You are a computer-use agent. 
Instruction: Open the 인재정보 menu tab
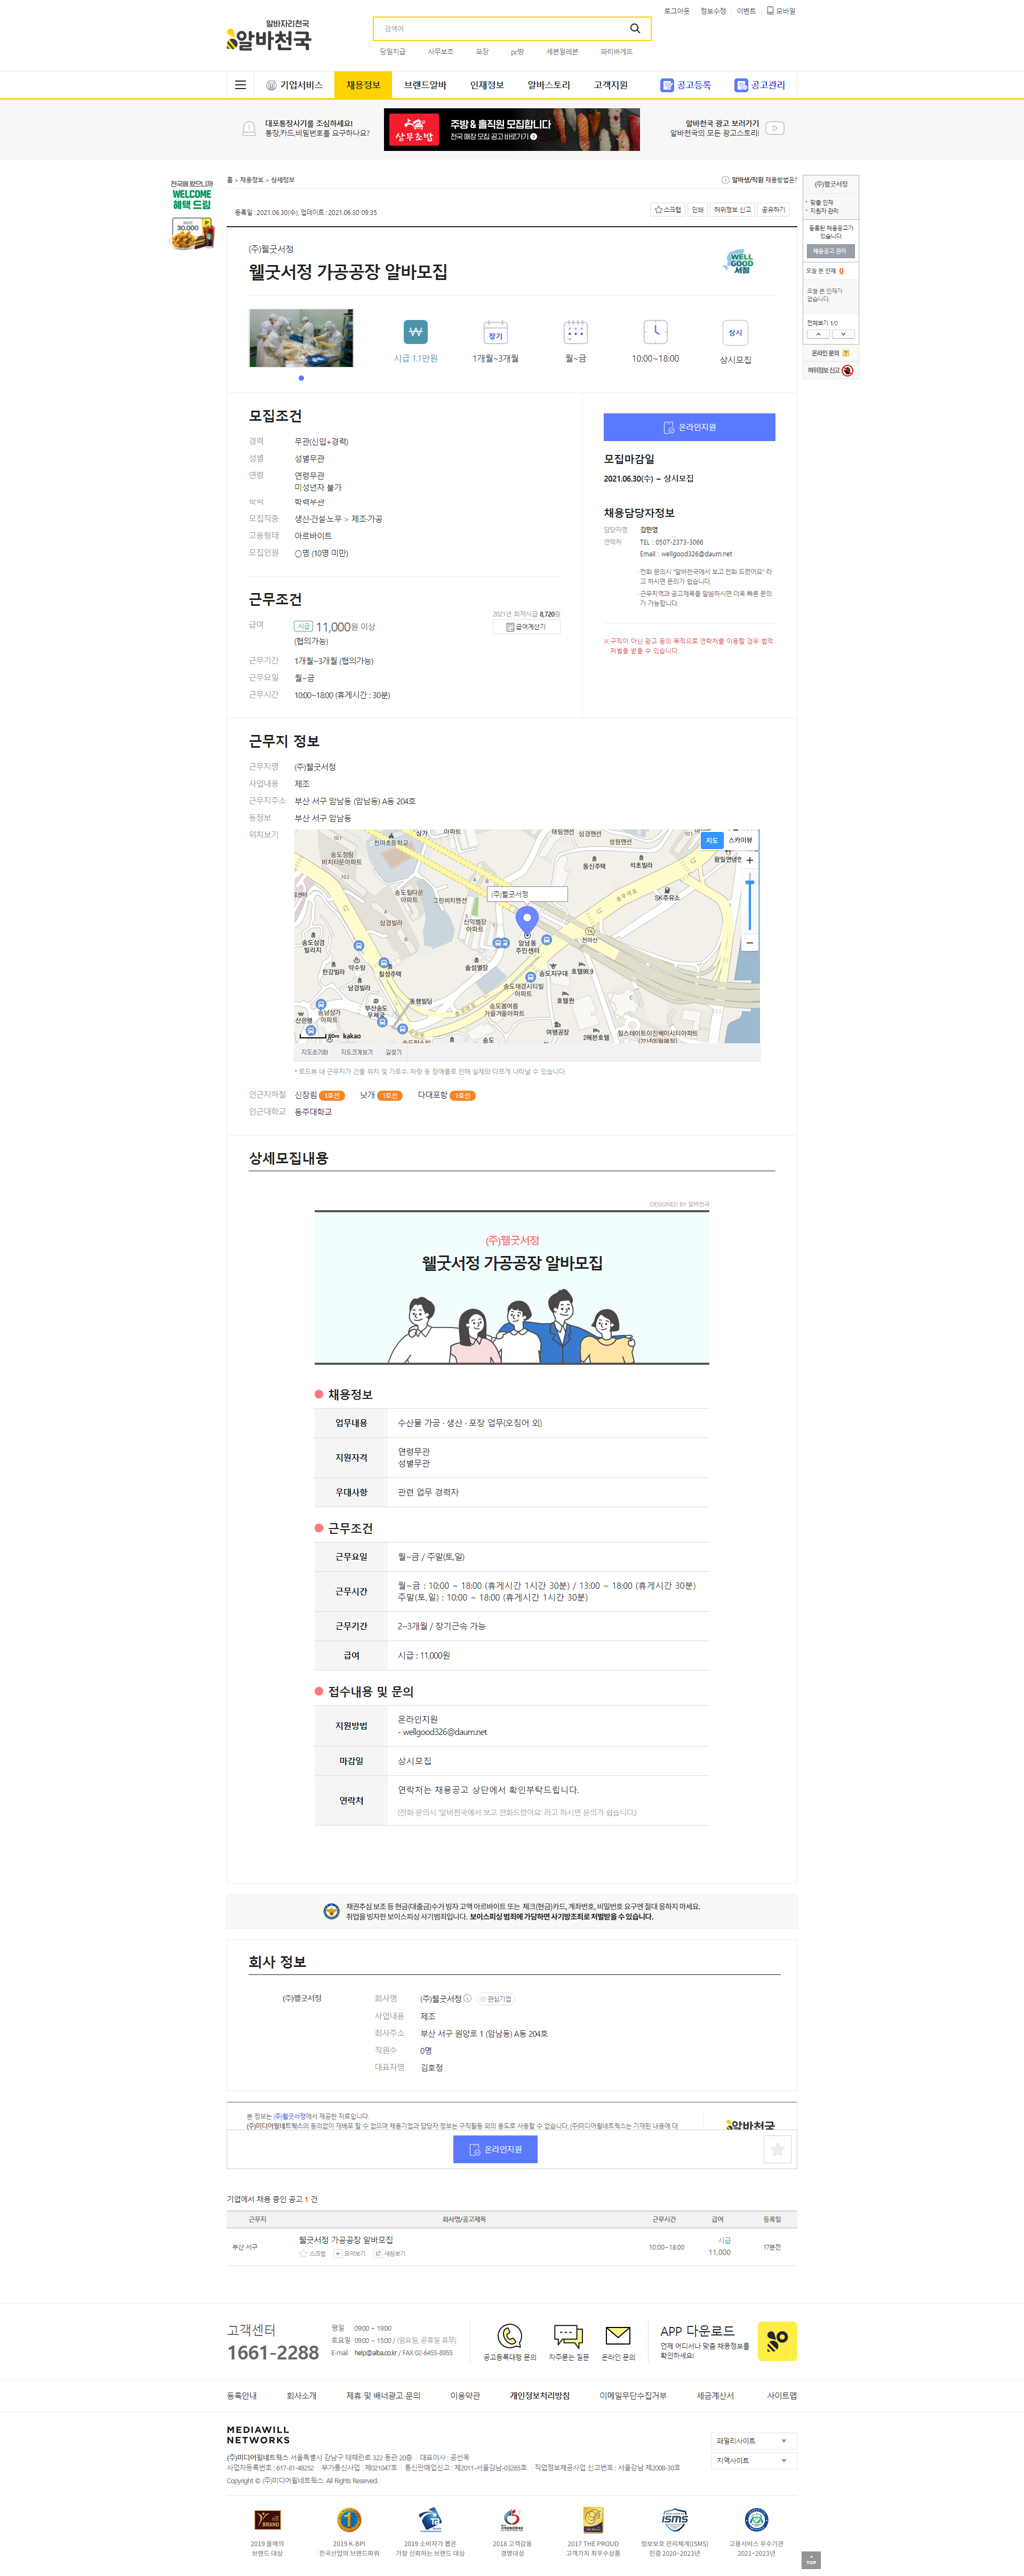487,85
